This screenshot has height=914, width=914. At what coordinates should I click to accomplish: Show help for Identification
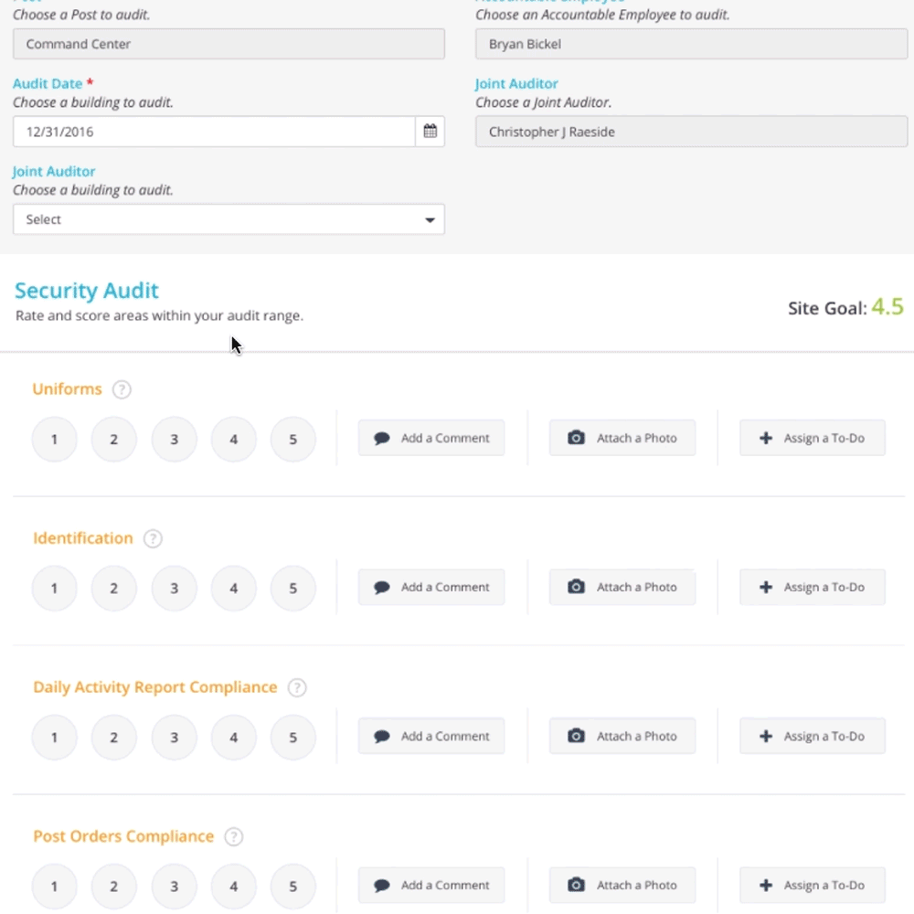click(x=153, y=538)
